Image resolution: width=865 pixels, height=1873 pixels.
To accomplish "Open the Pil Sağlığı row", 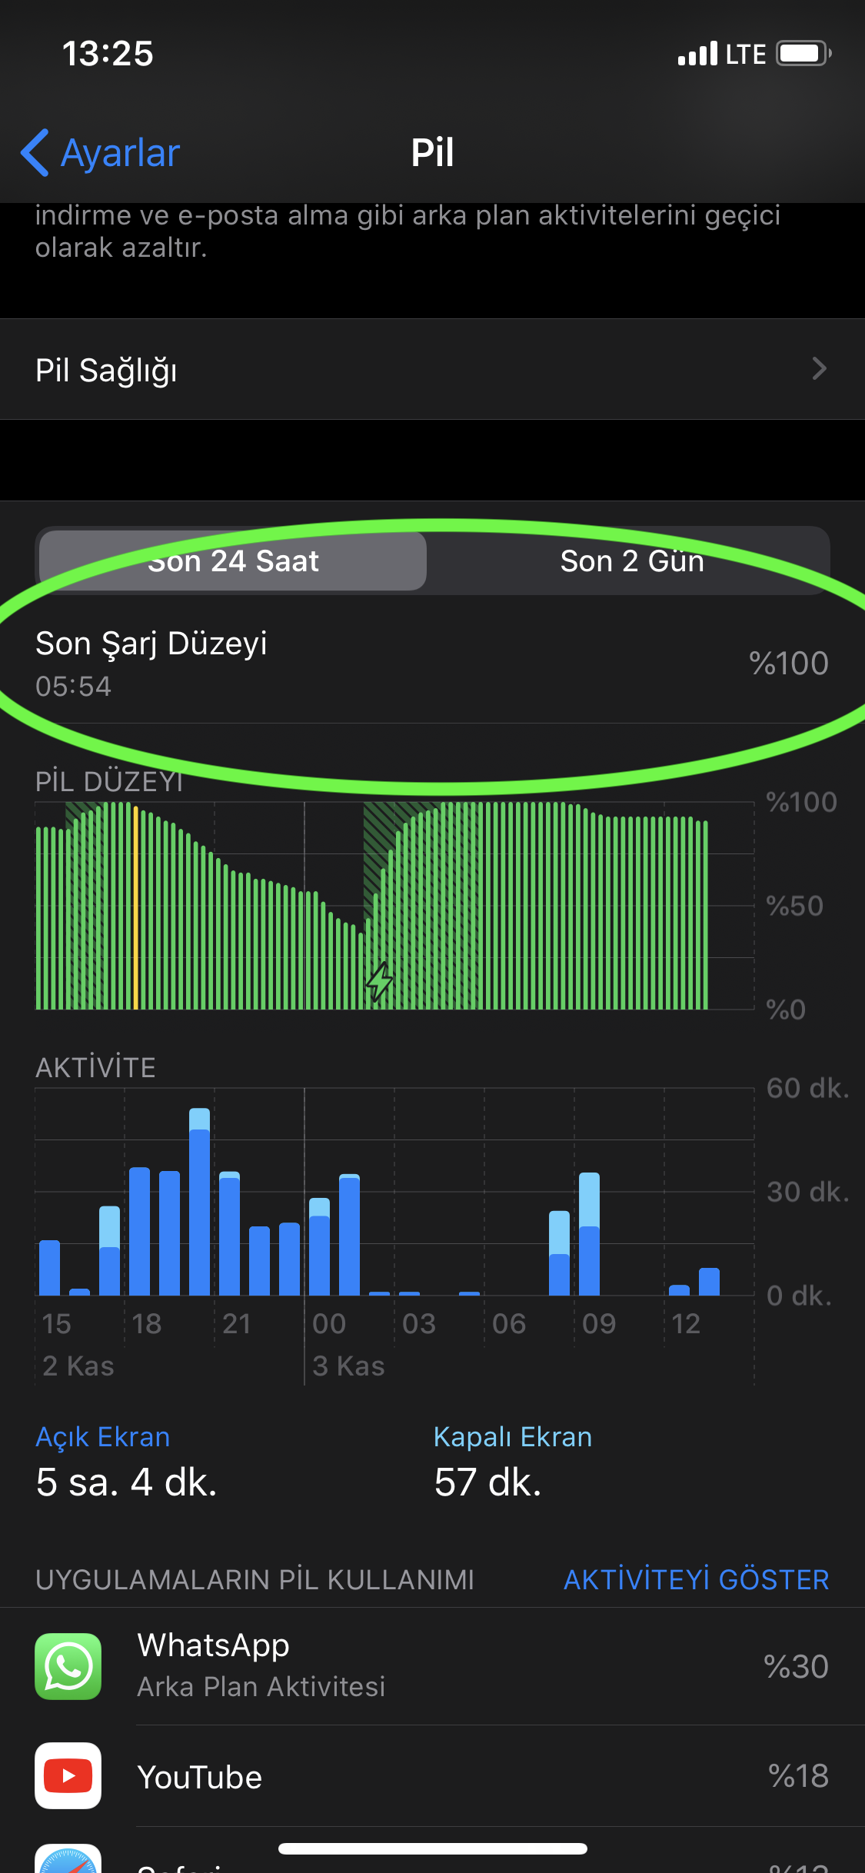I will [432, 369].
